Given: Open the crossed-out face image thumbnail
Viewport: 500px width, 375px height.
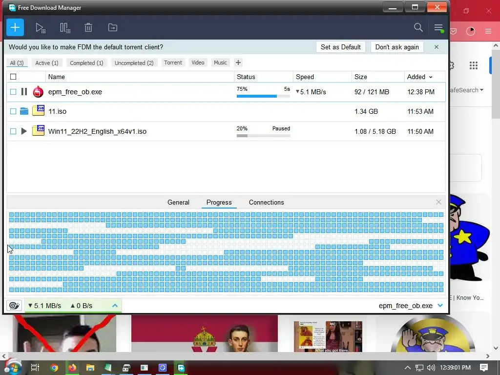Looking at the screenshot, I should point(65,333).
